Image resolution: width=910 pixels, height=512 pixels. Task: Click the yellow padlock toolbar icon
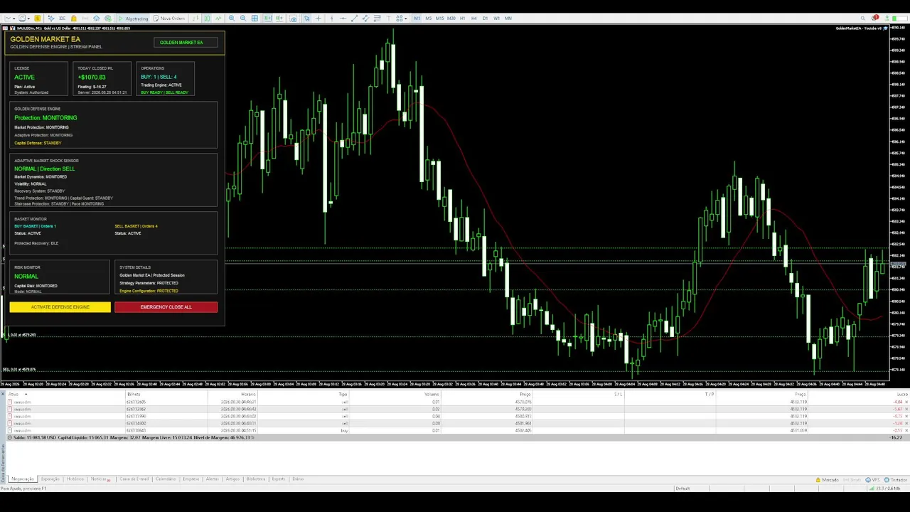74,18
